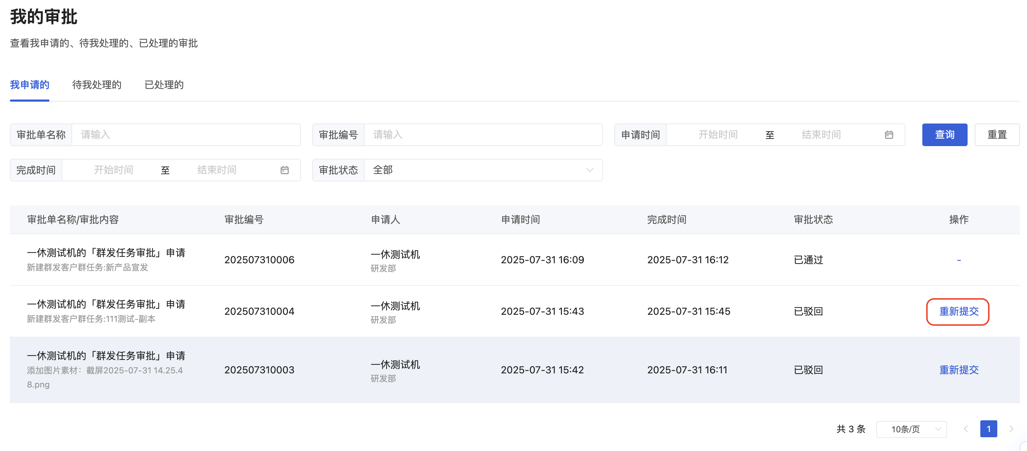Click the 添加图片素材 截屏 description text

(x=105, y=378)
